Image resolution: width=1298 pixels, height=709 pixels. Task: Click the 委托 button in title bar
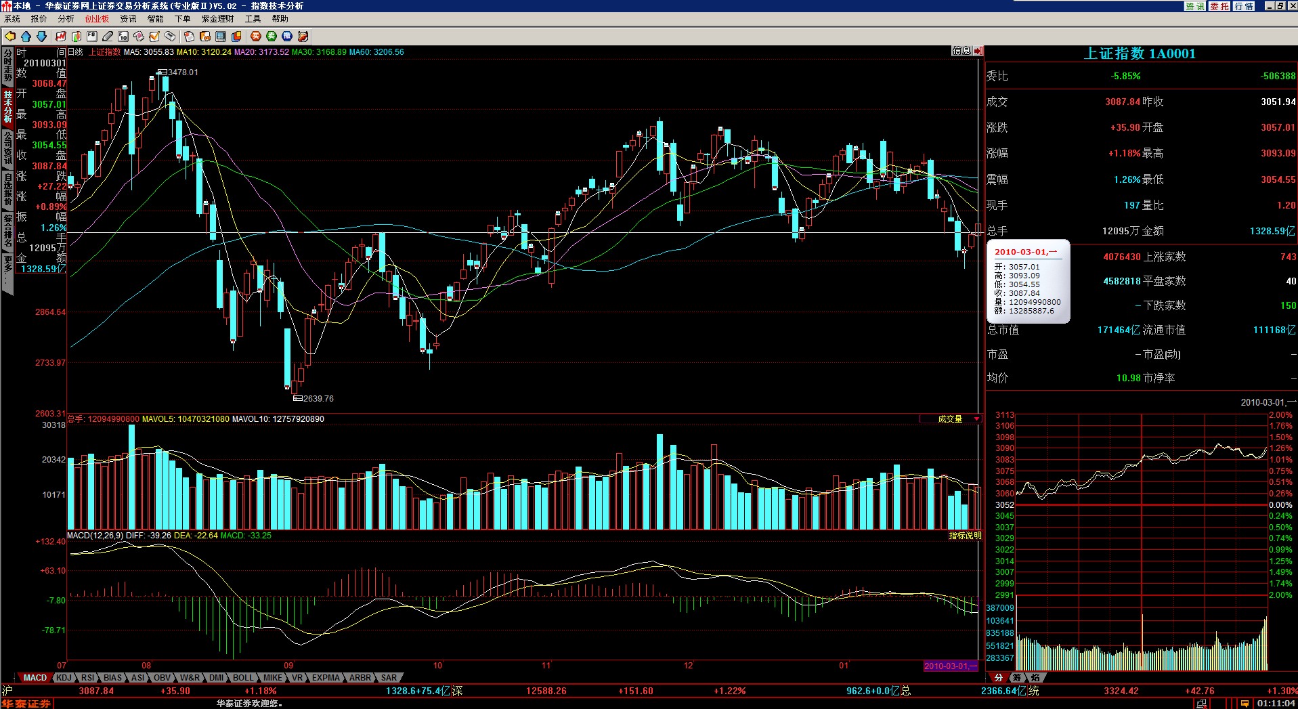point(1219,6)
